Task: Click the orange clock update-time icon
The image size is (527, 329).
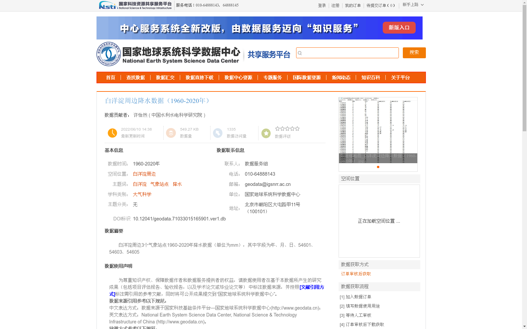Action: tap(112, 133)
